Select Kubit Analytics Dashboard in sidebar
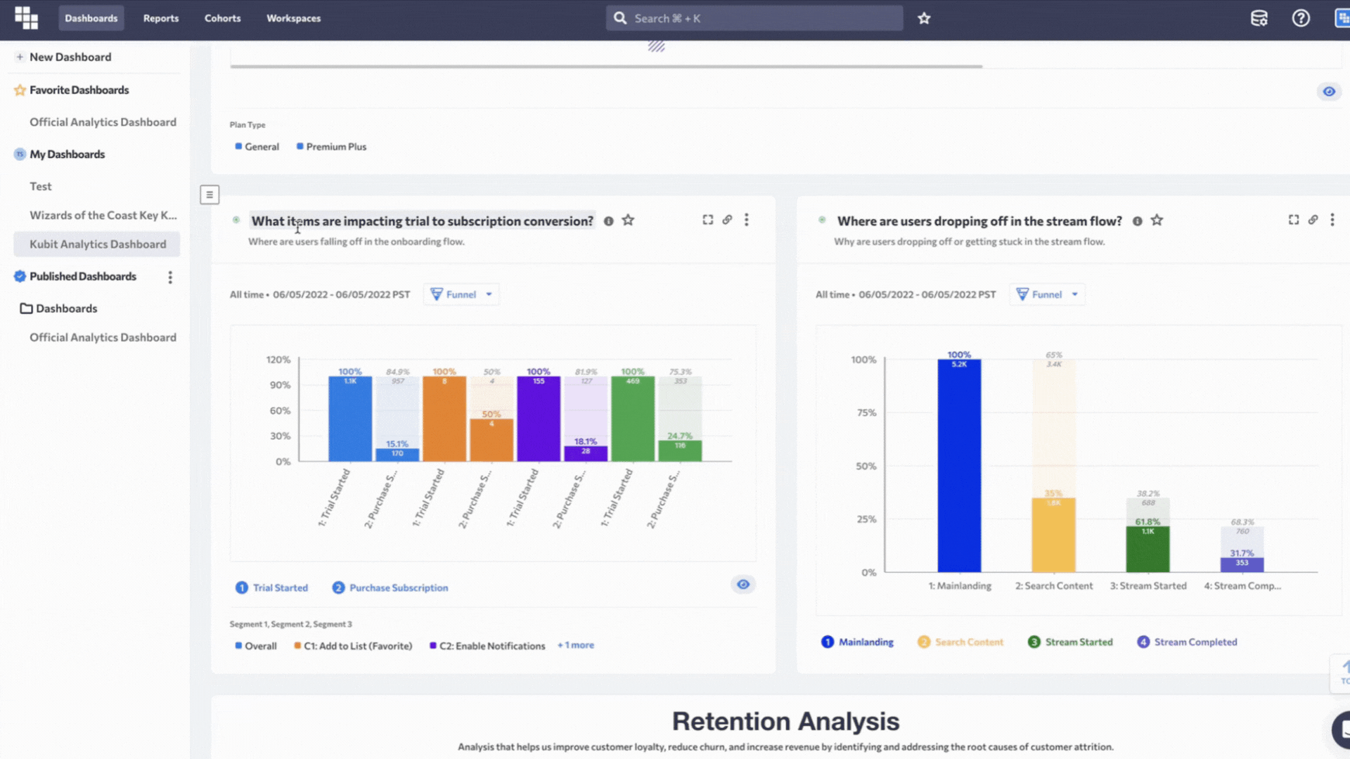Viewport: 1350px width, 759px height. pos(96,244)
